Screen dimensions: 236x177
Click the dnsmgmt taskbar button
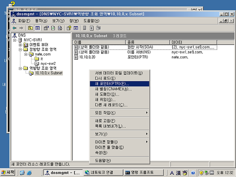pyautogui.click(x=63, y=172)
